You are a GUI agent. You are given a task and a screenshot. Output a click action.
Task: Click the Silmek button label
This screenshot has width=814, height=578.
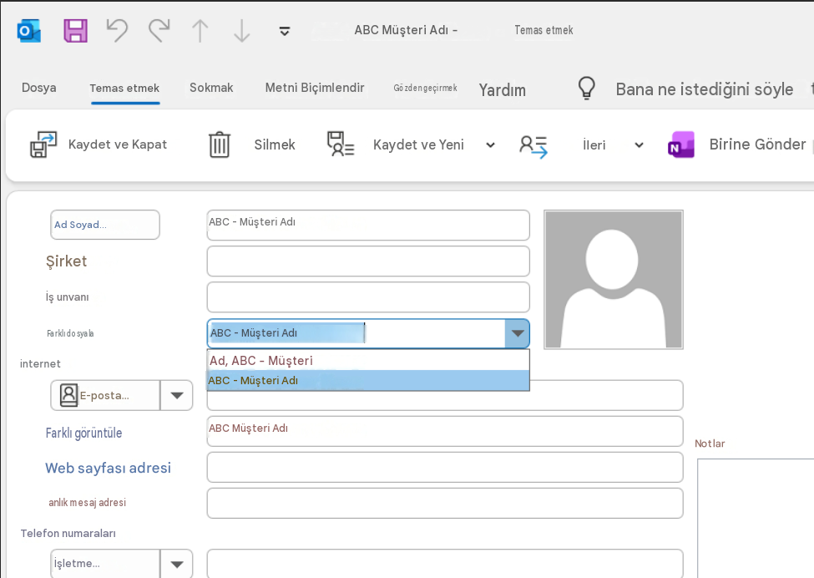point(275,144)
